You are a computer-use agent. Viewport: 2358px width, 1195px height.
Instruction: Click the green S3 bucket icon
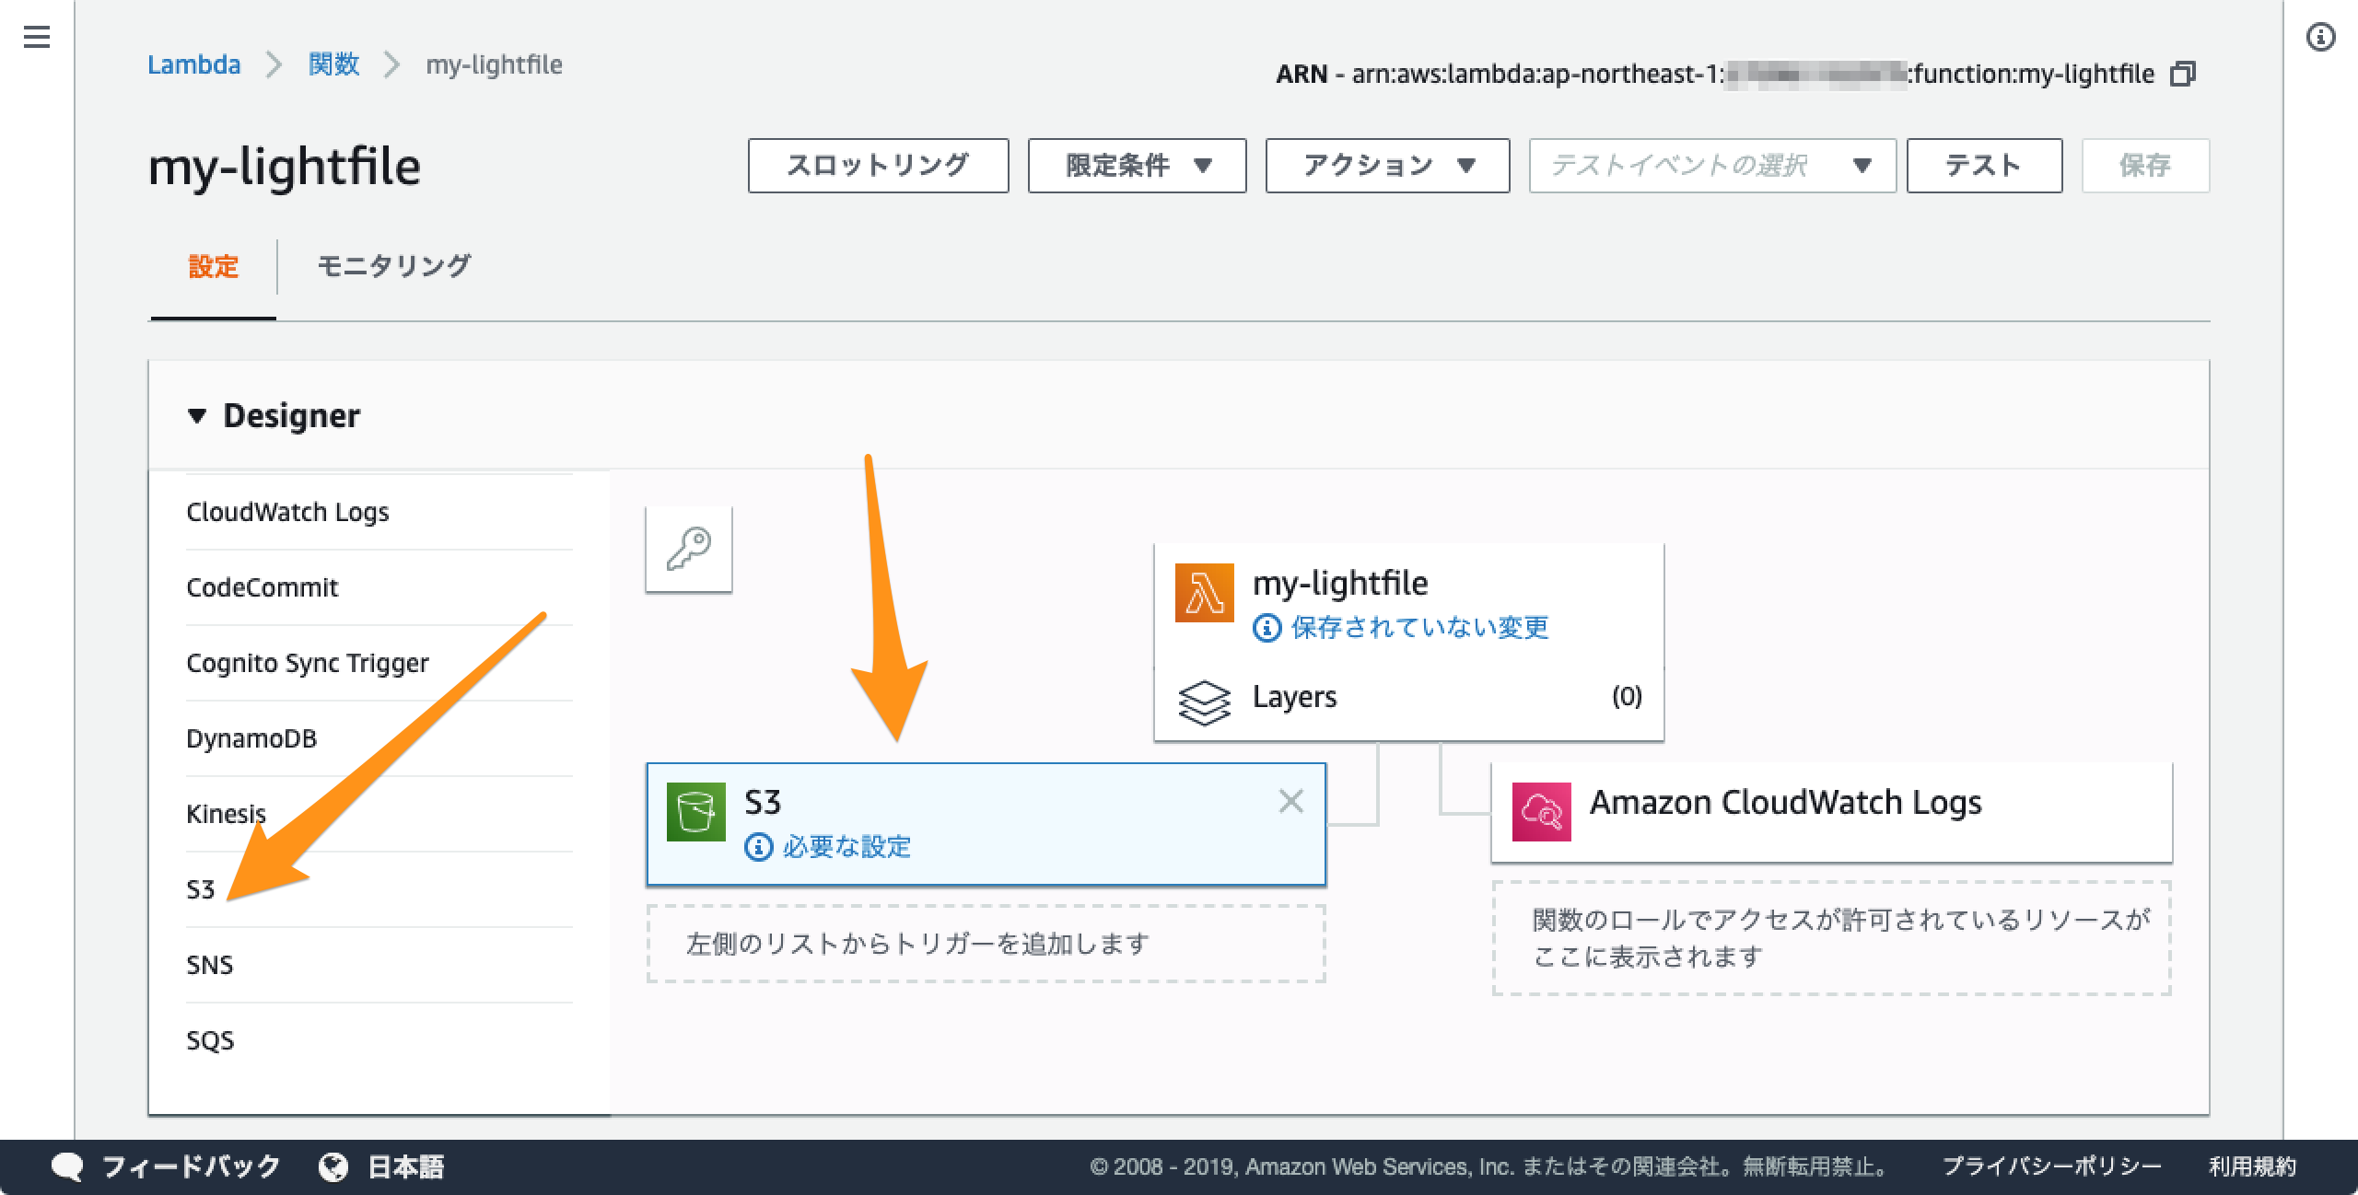[695, 812]
